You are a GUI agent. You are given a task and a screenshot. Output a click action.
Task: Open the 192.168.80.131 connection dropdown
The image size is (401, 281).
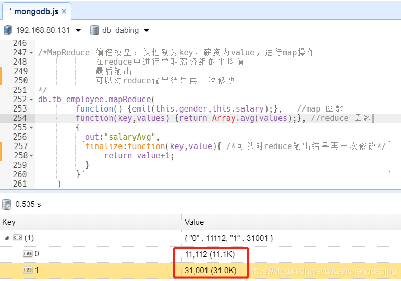(78, 30)
